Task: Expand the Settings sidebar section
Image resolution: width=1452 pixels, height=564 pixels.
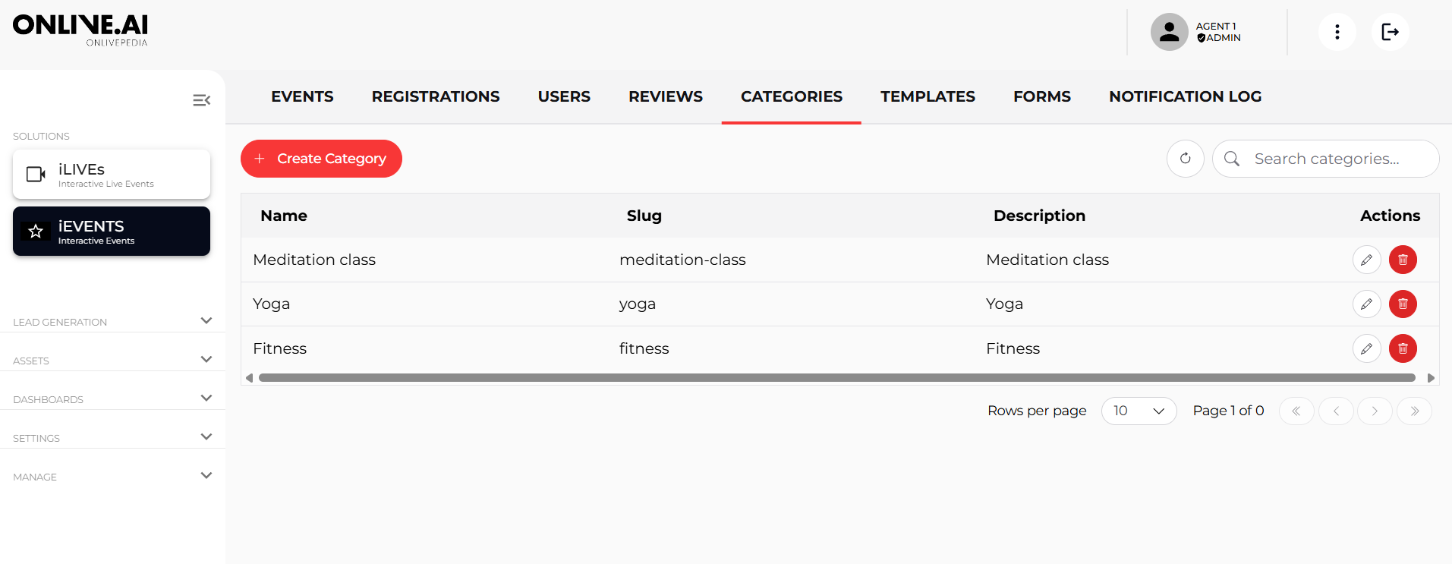Action: pyautogui.click(x=206, y=436)
